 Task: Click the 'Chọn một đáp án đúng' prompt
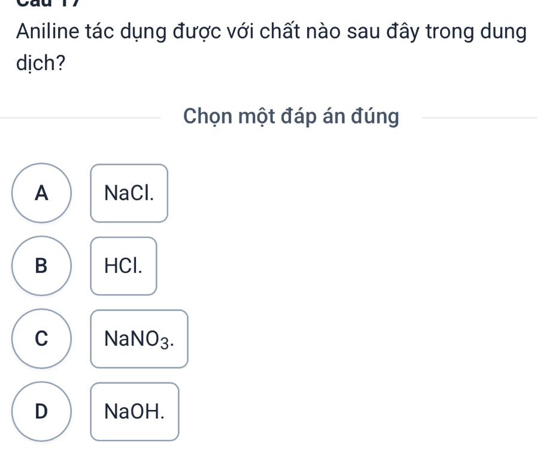(292, 117)
